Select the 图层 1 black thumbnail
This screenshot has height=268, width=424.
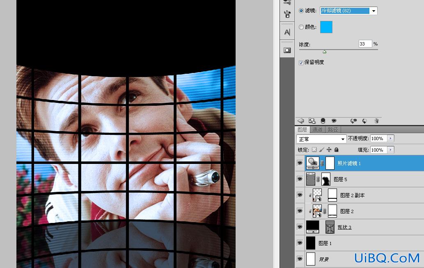coord(311,243)
